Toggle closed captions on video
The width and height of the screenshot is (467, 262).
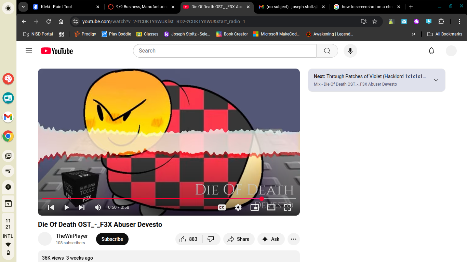pos(222,207)
